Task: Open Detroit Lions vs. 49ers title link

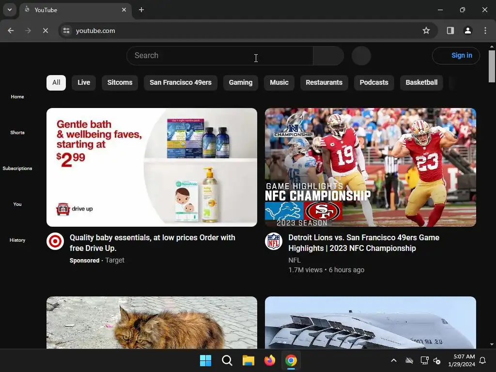Action: (x=364, y=243)
